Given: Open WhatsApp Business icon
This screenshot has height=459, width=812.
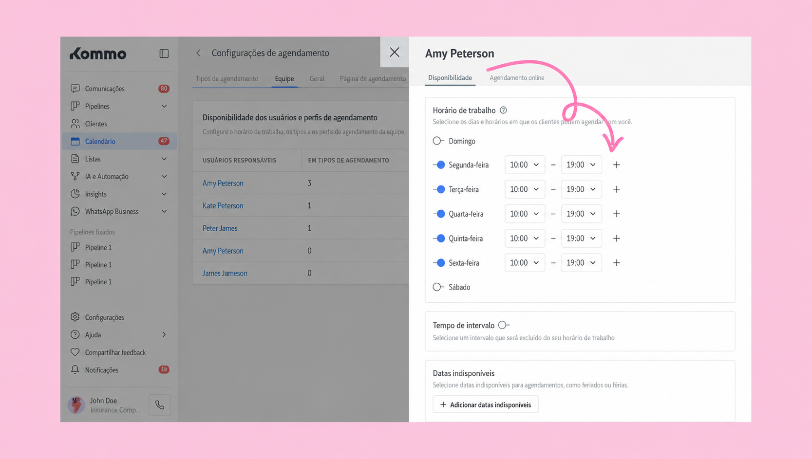Looking at the screenshot, I should tap(75, 211).
